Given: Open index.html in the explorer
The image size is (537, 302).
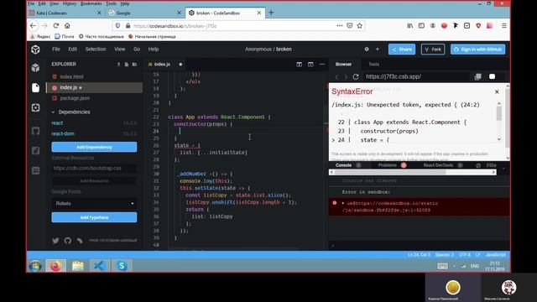Looking at the screenshot, I should pos(94,76).
